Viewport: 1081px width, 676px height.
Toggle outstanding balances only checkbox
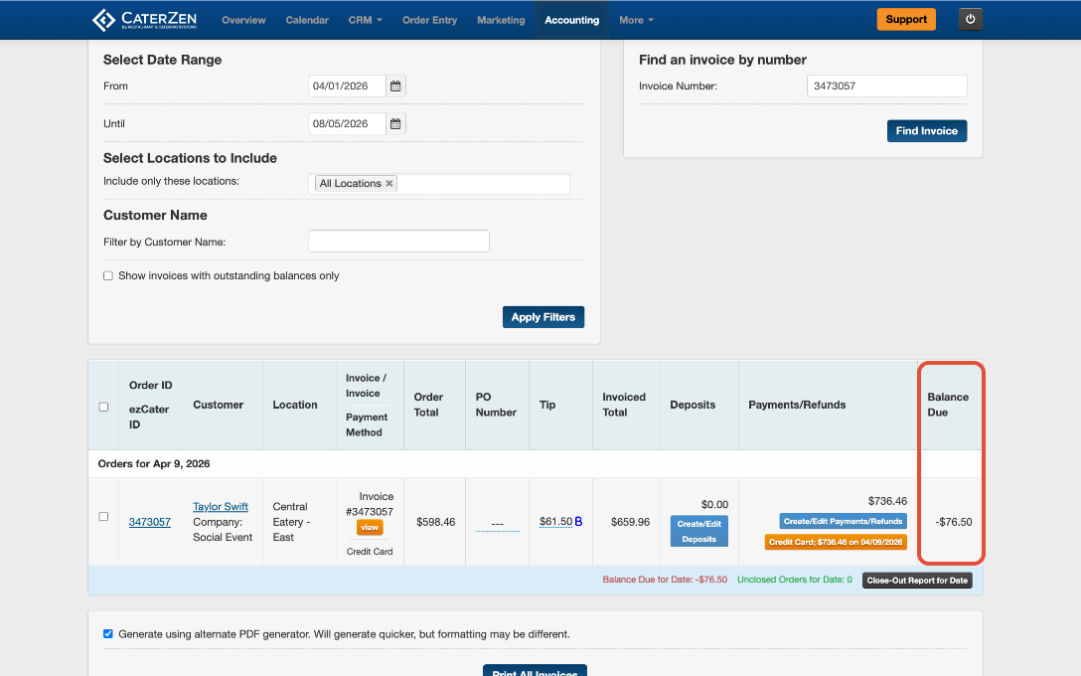click(108, 276)
